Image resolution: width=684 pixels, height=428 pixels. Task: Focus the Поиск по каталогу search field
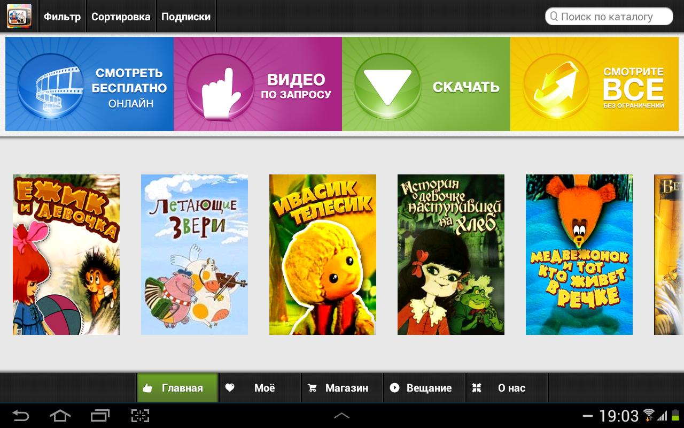pyautogui.click(x=609, y=17)
